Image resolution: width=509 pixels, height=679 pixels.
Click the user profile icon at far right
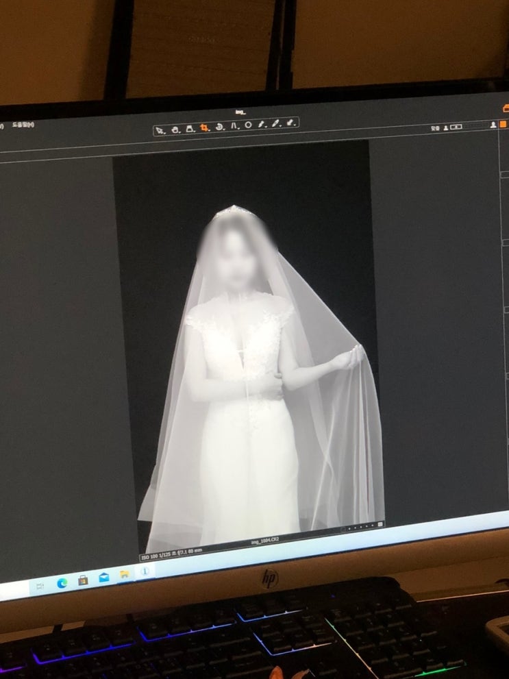[x=493, y=125]
